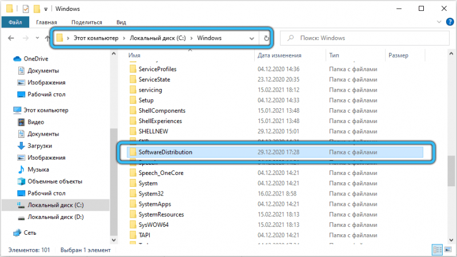Select the ServiceProfiles folder icon

[133, 69]
